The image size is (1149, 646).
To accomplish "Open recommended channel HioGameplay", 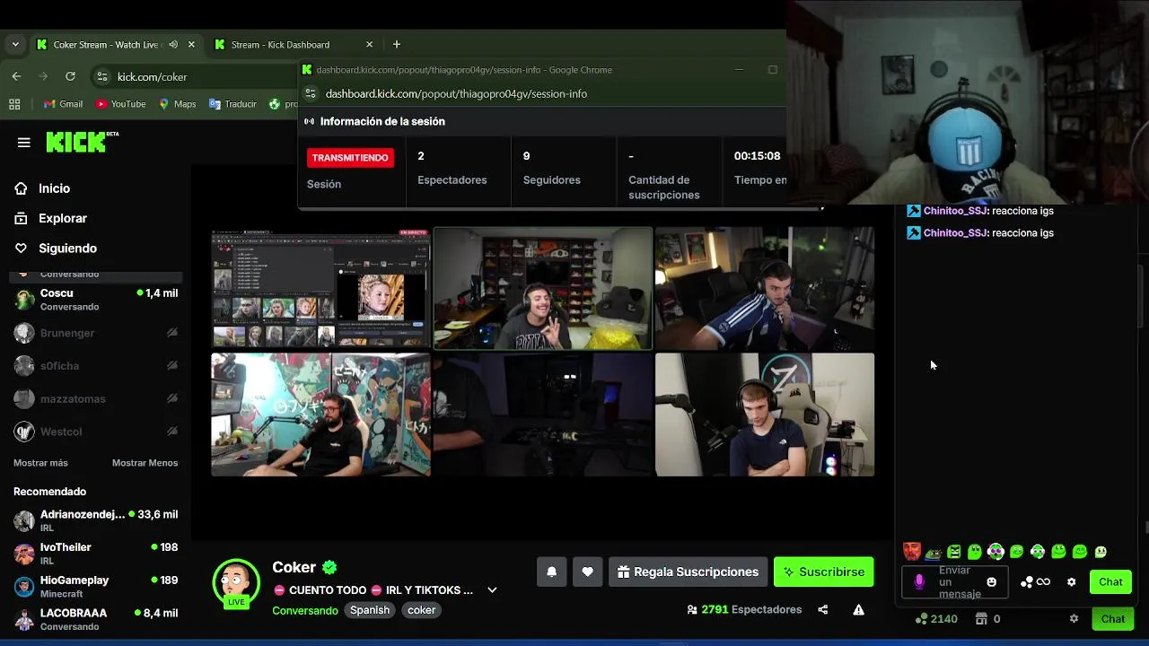I will coord(95,587).
